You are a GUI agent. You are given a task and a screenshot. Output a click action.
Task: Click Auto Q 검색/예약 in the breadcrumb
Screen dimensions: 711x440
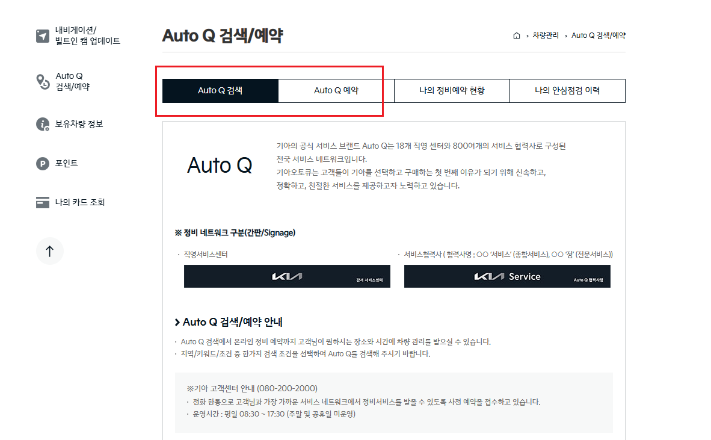click(598, 35)
